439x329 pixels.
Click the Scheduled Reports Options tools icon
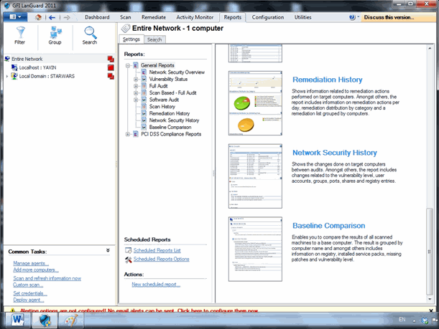[128, 259]
